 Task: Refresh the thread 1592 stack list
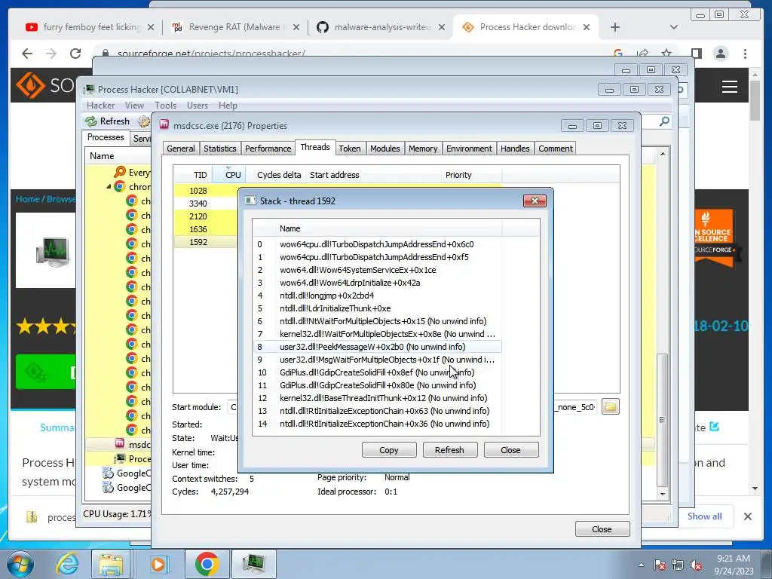click(449, 450)
